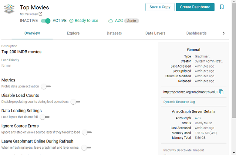Toggle Disable Load Counts switch
Screen dimensions: 236x155
click(75, 102)
